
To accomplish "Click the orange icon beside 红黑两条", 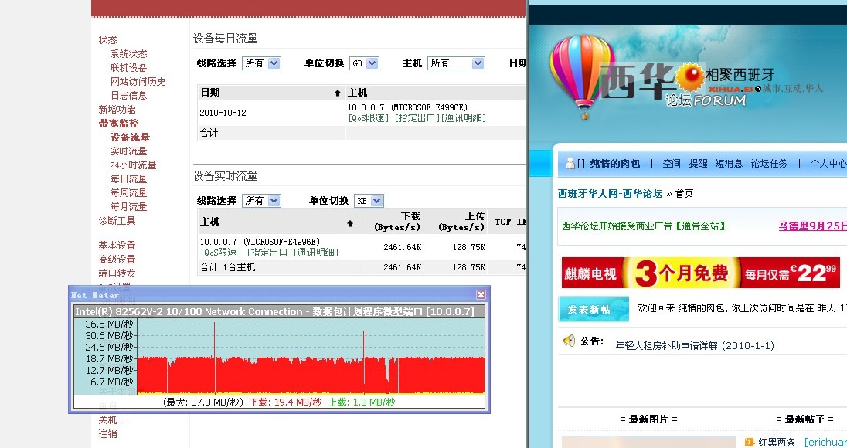I will (x=749, y=442).
